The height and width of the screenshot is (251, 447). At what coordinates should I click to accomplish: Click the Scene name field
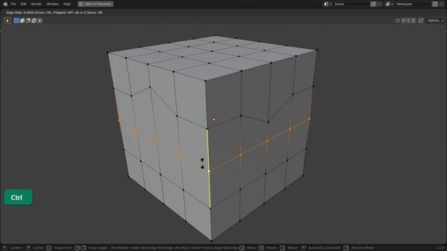[351, 4]
